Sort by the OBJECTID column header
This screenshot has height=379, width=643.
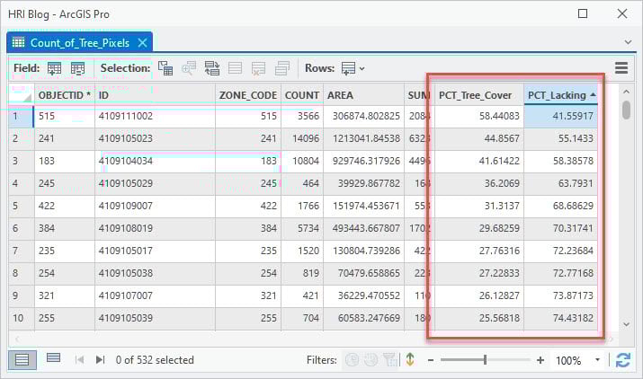tap(65, 95)
